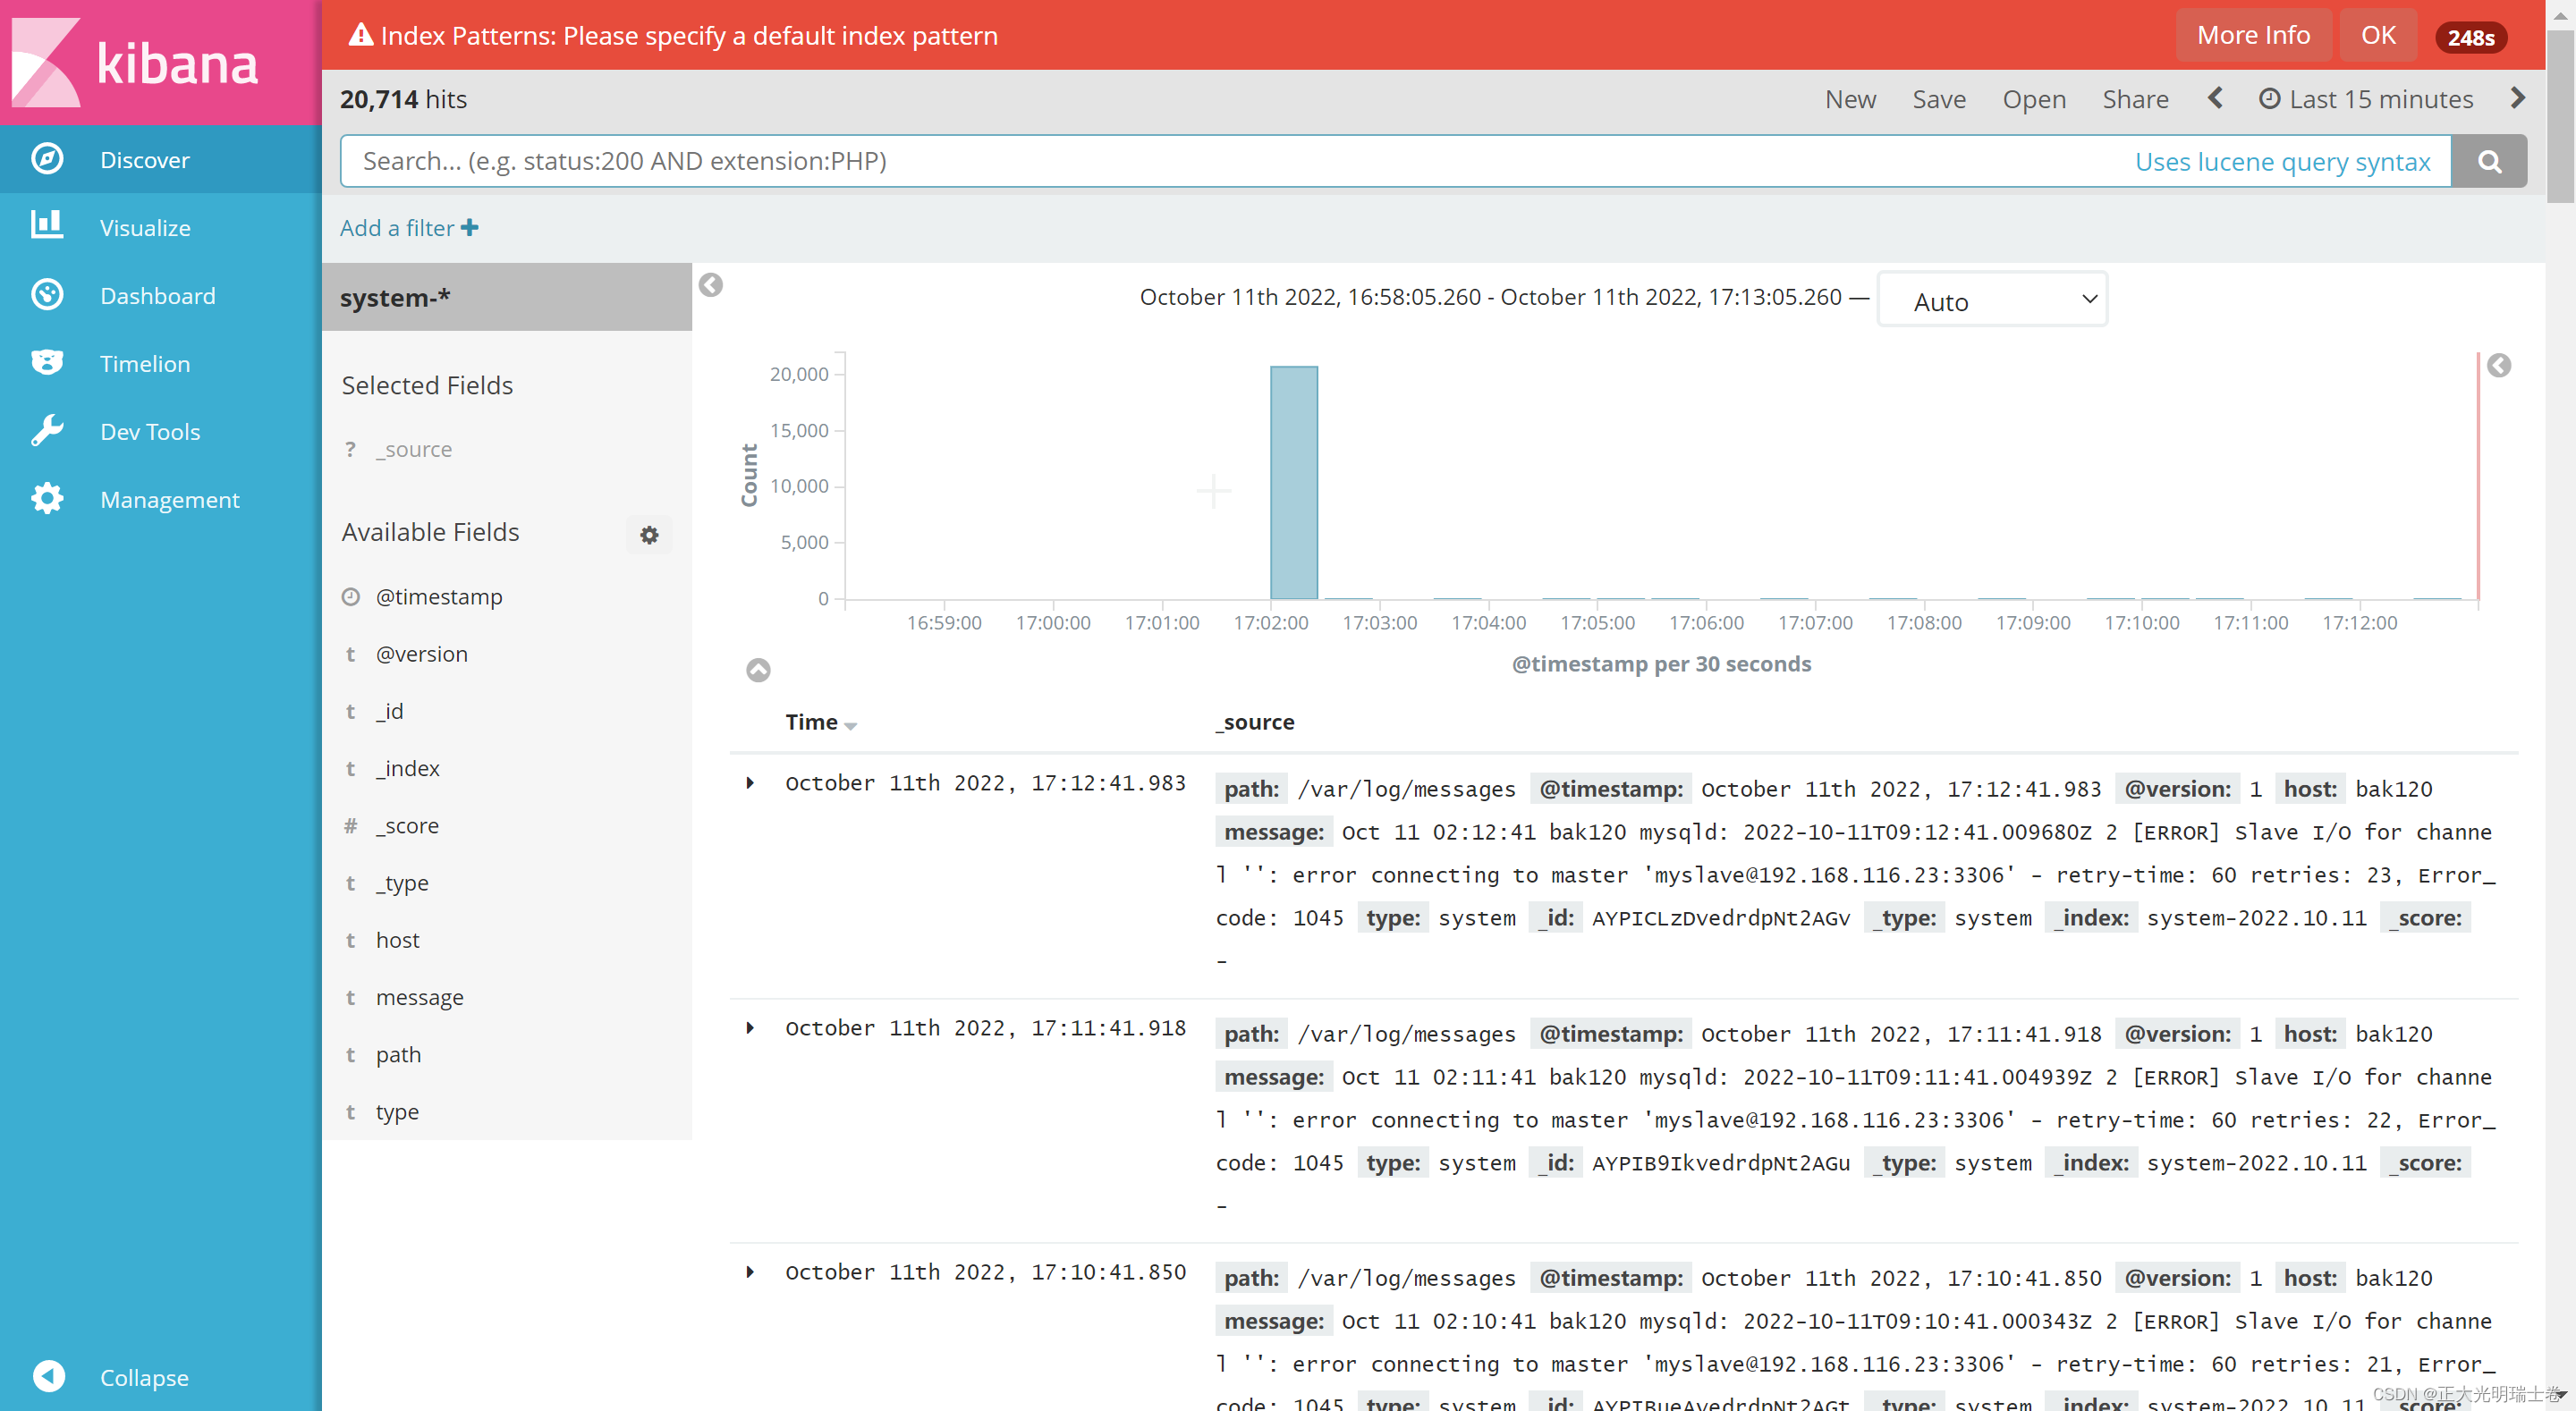Screen dimensions: 2576x1411
Task: Run the search with the magnifier button
Action: coord(2489,160)
